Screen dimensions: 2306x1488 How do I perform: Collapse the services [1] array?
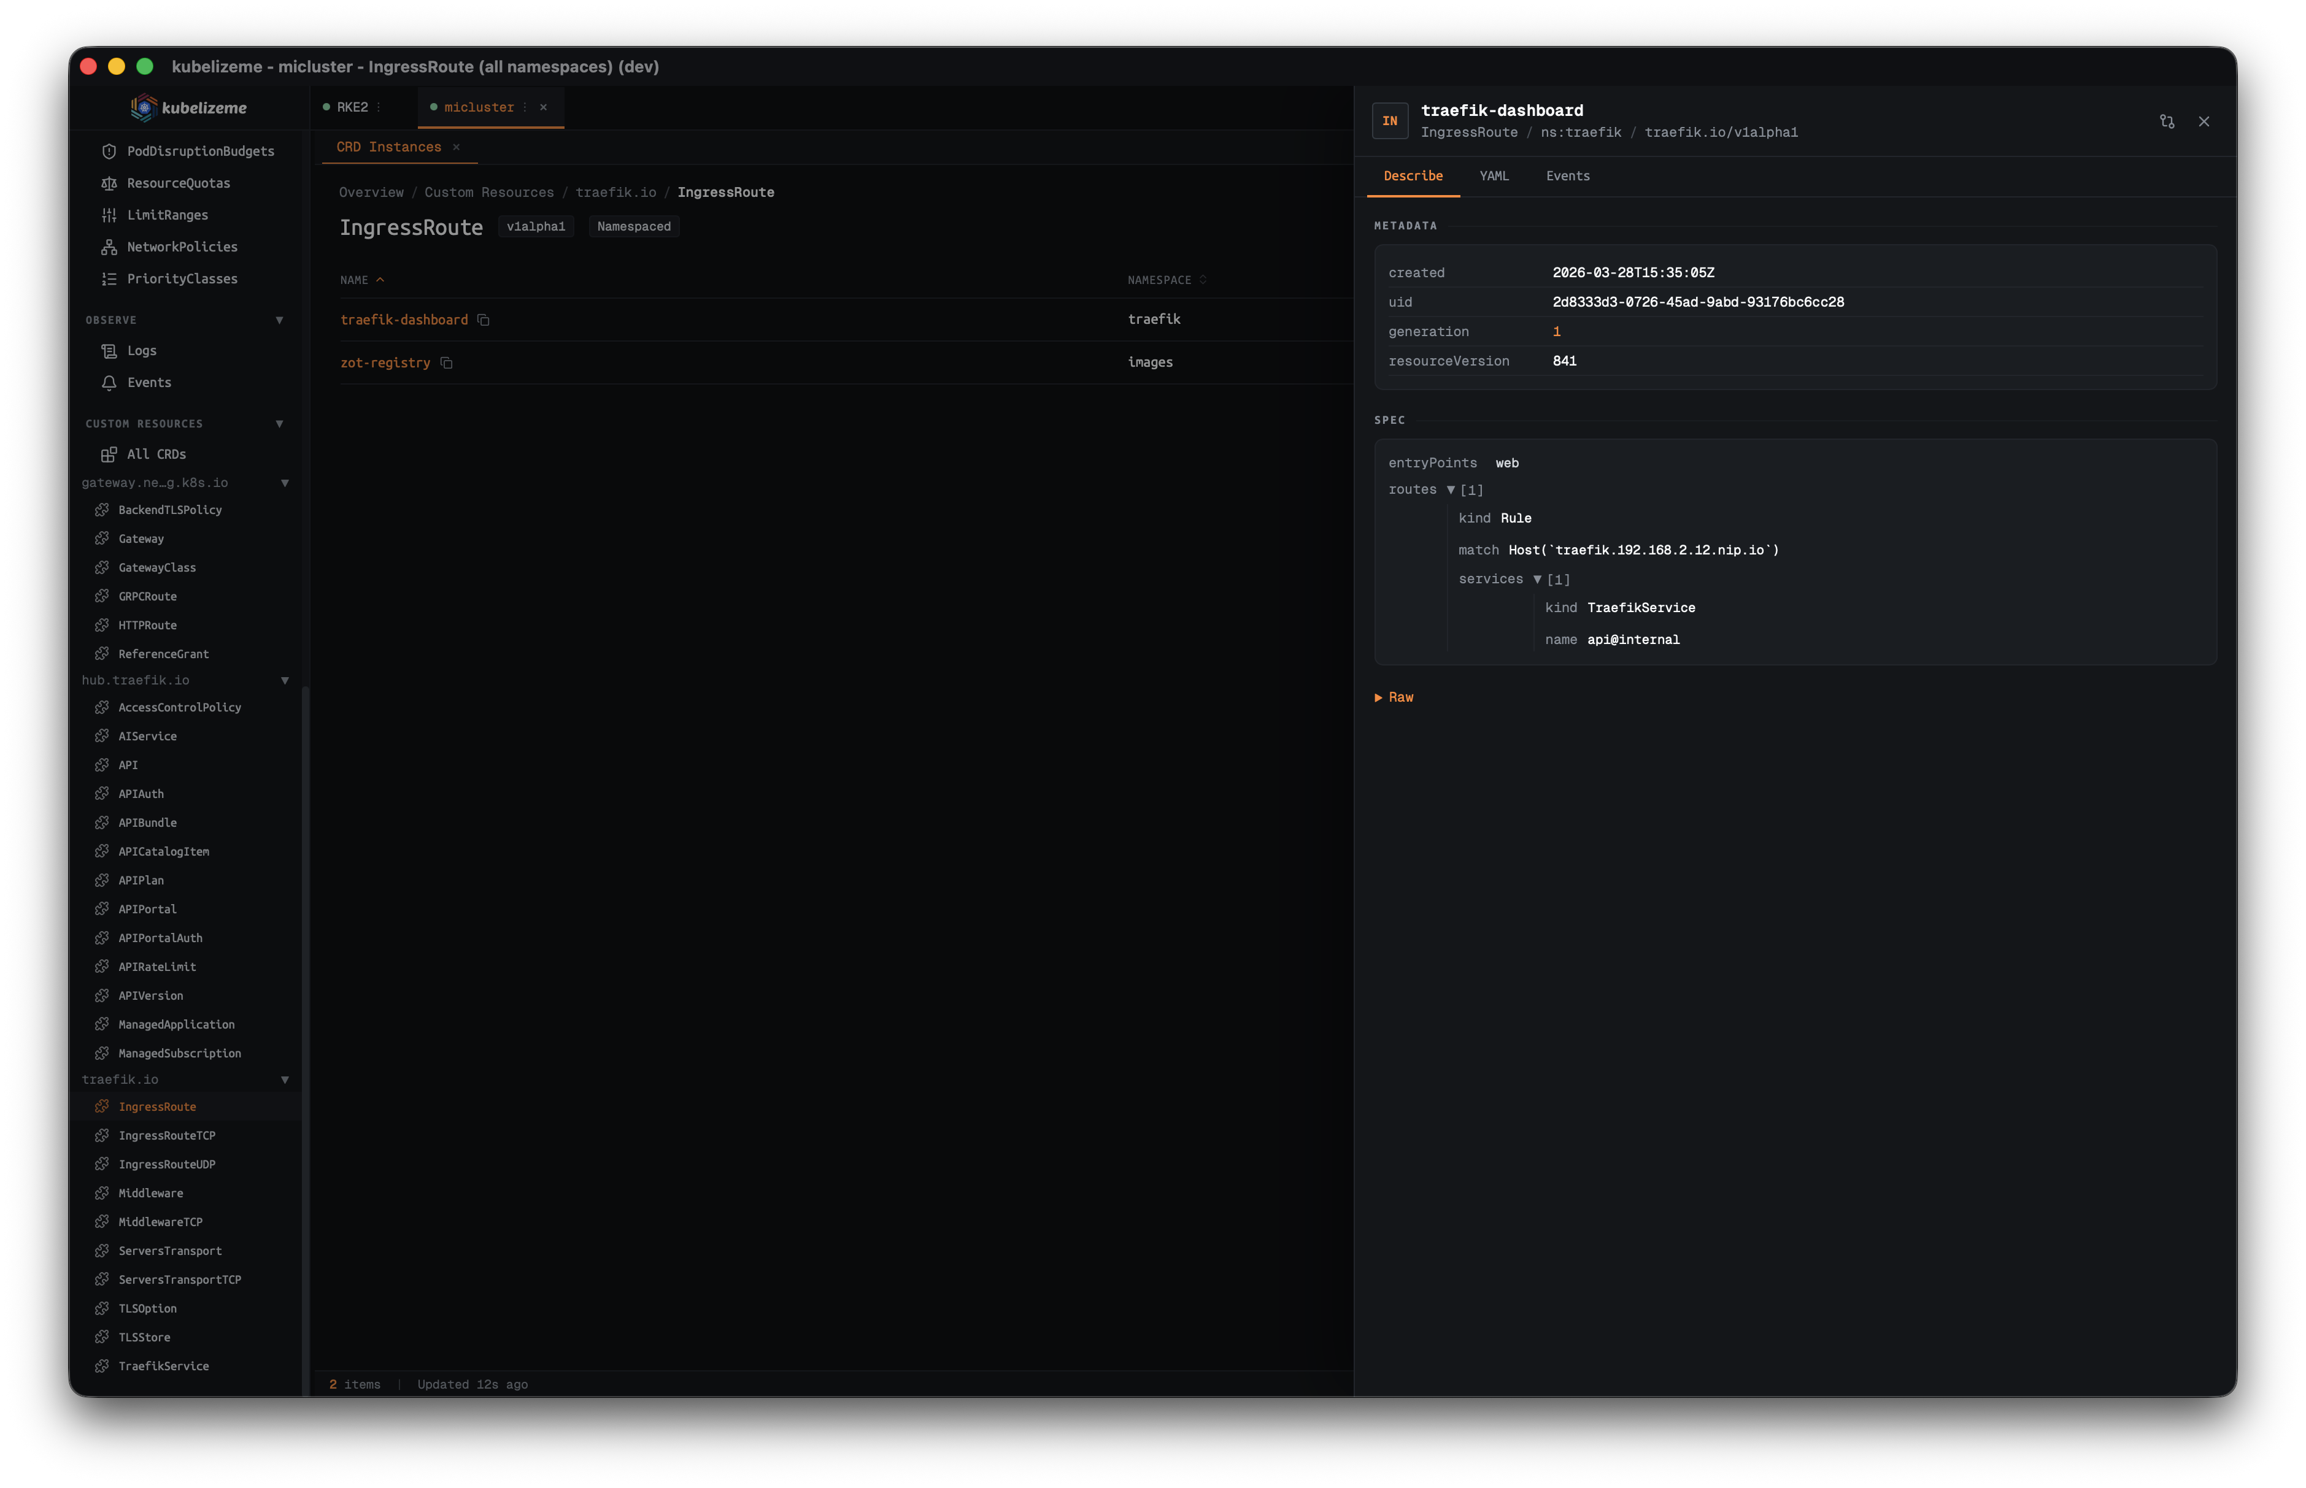click(1537, 580)
